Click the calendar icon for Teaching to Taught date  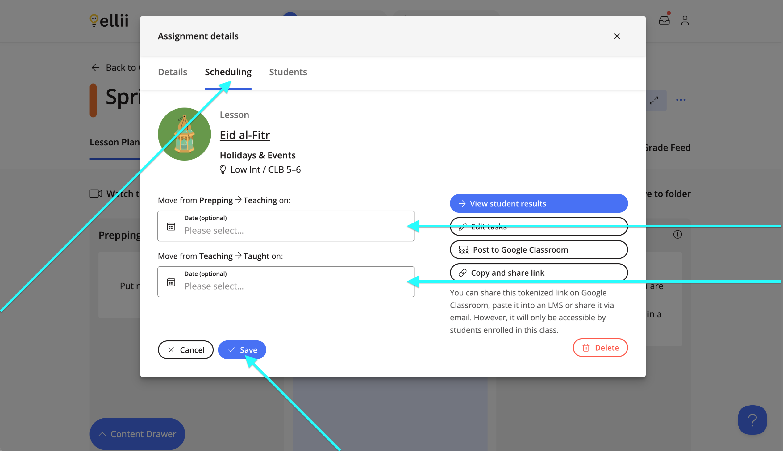(x=171, y=282)
